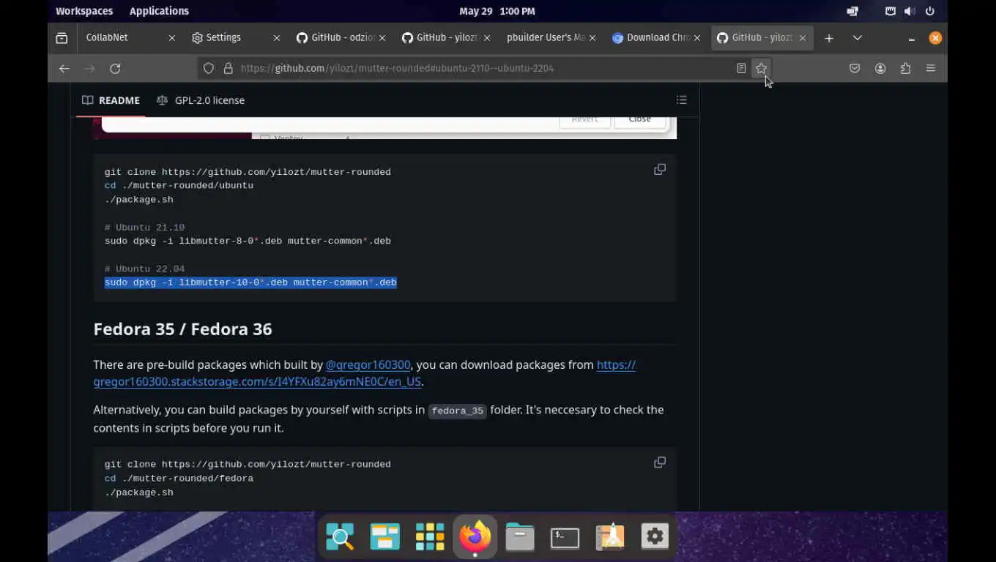
Task: Copy the Fedora code block
Action: [660, 462]
